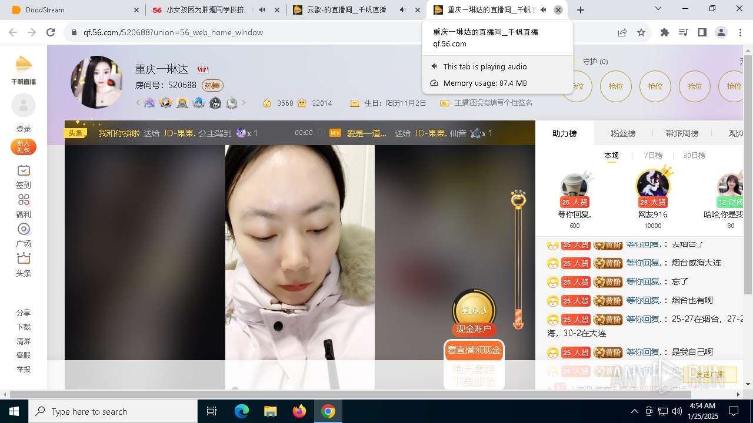
Task: Click the second 抢位 guard seat
Action: coord(616,86)
